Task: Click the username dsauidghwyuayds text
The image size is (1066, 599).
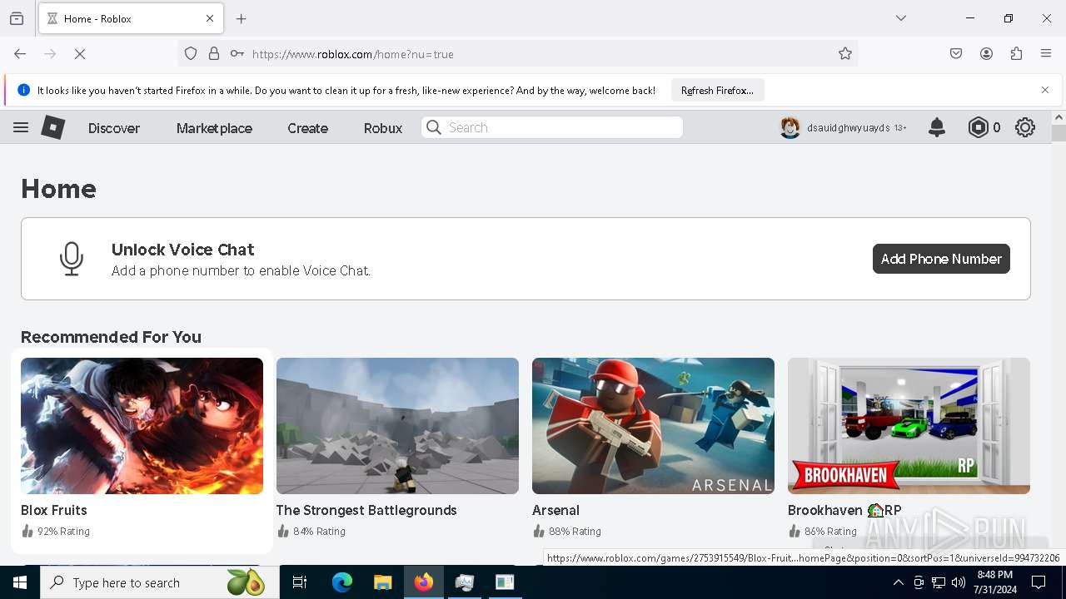Action: point(849,128)
